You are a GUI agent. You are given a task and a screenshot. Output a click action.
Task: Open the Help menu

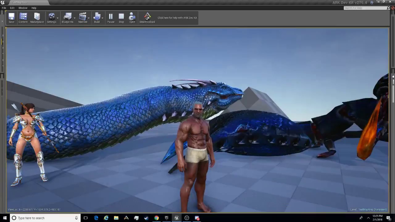click(34, 8)
